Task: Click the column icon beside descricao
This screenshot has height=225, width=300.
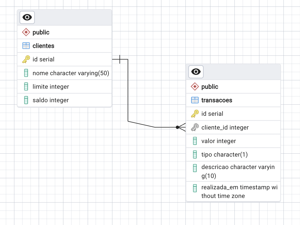Action: point(195,168)
